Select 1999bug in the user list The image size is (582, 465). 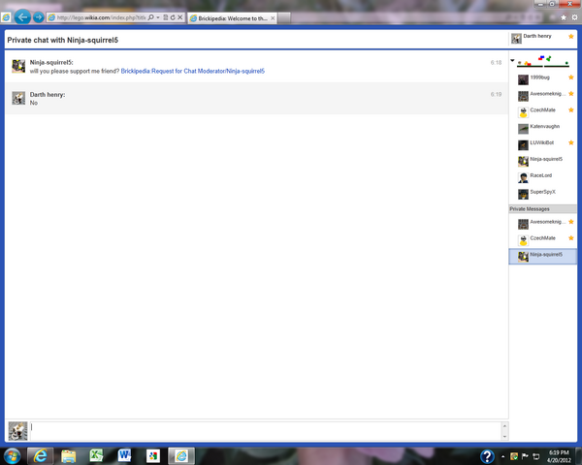(539, 77)
